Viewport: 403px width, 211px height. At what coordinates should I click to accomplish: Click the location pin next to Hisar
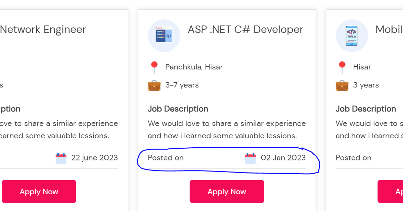(342, 67)
